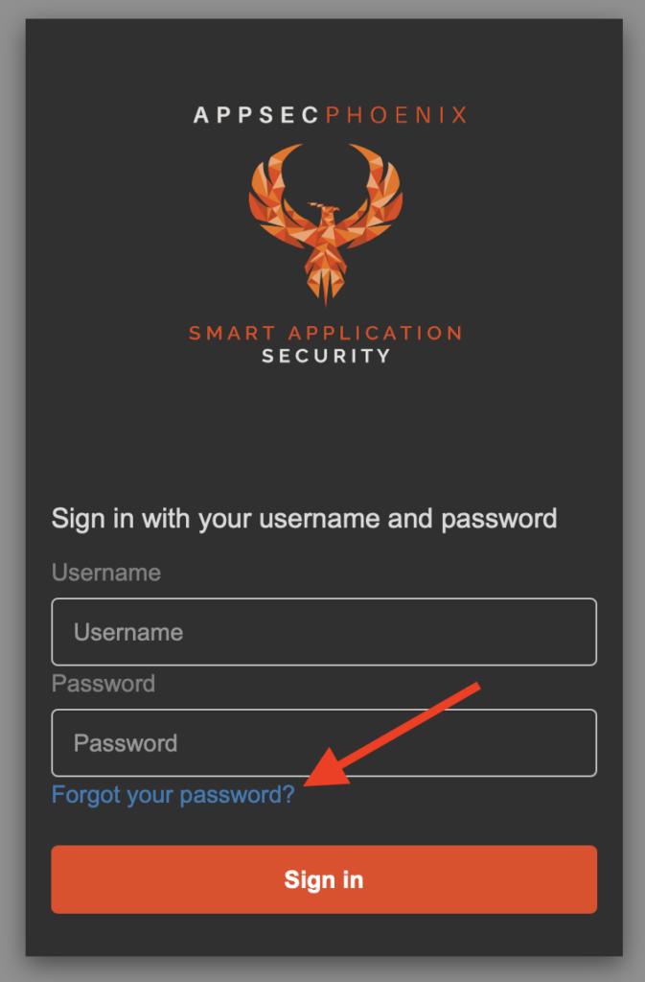The image size is (645, 982).
Task: Click the Password label above field
Action: pos(104,683)
